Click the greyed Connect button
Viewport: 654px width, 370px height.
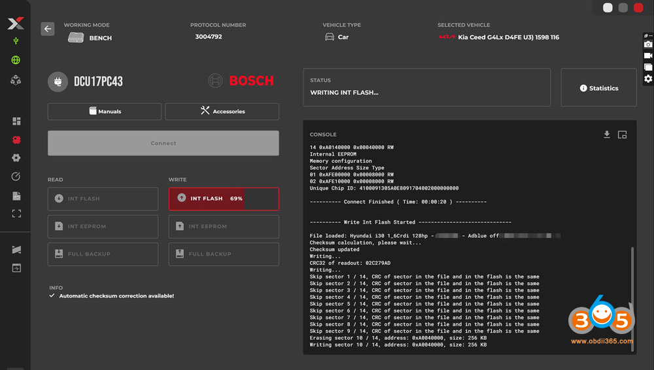coord(163,143)
